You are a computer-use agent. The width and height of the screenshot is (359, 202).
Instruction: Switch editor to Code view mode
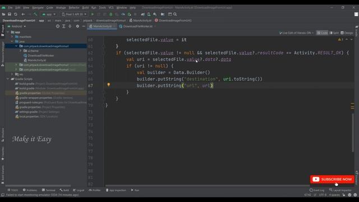[x=322, y=33]
